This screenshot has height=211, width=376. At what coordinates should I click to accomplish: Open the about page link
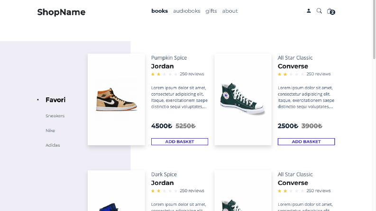[x=229, y=11]
